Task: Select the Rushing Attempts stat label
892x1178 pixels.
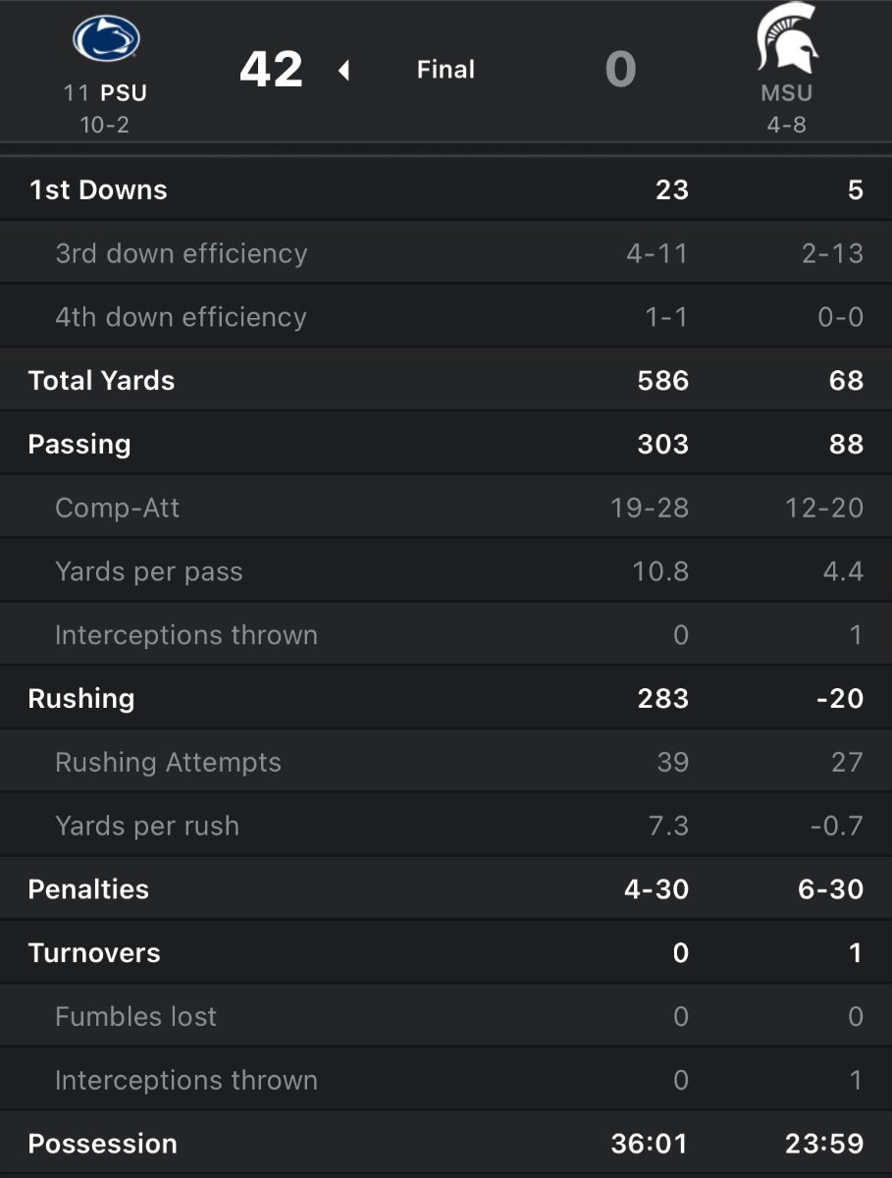Action: coord(168,762)
